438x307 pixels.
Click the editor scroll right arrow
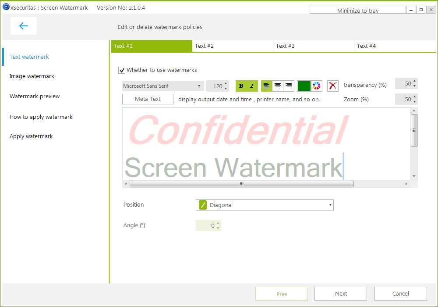pos(406,184)
